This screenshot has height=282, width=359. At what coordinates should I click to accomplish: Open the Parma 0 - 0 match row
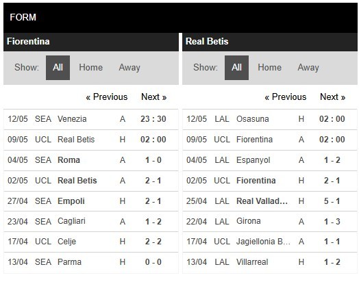pos(91,263)
